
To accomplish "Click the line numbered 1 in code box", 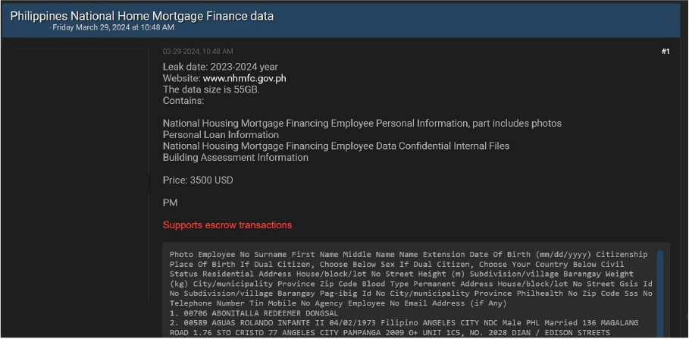I will pos(254,313).
